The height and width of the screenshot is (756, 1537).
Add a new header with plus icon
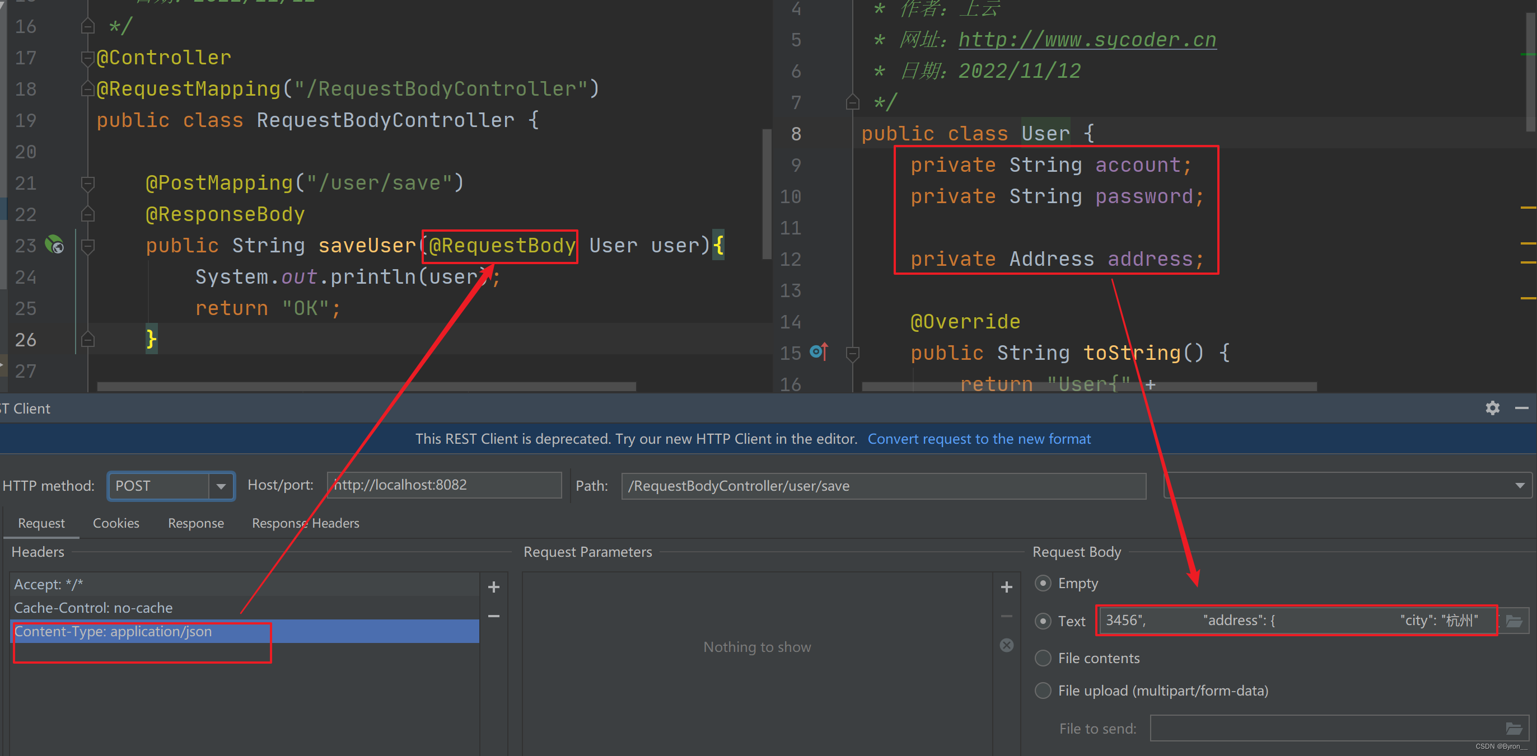493,586
